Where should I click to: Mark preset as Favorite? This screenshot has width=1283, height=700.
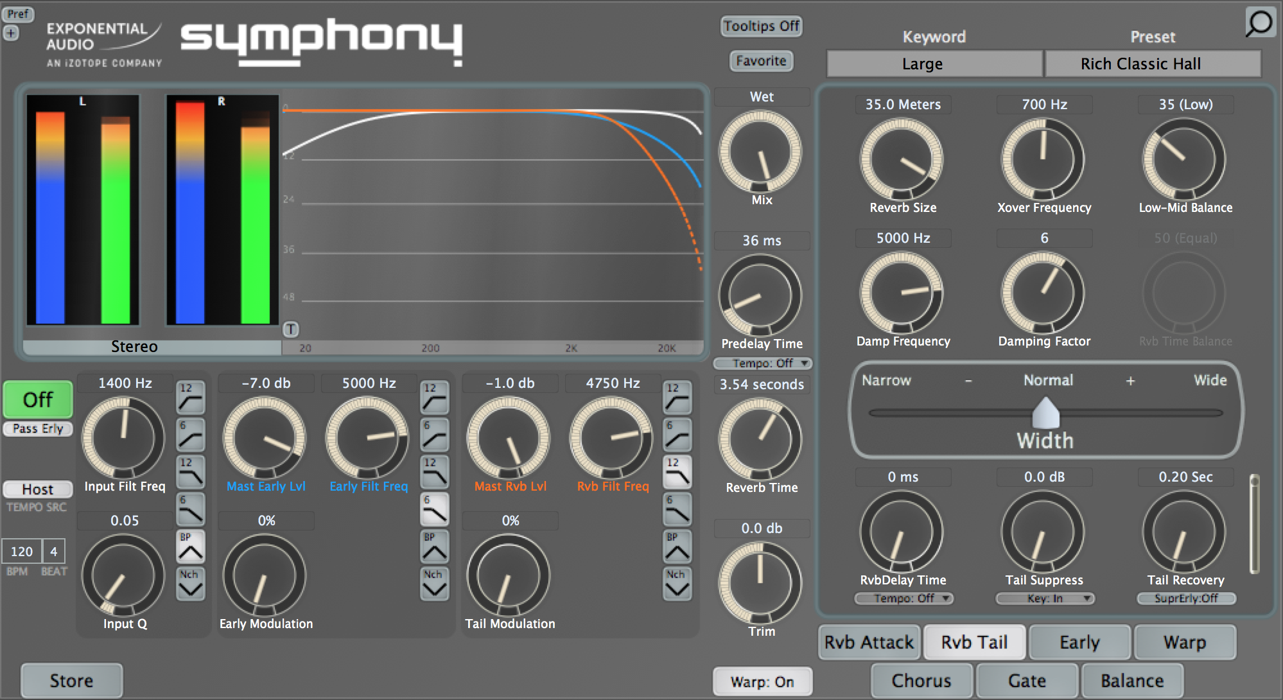coord(761,61)
